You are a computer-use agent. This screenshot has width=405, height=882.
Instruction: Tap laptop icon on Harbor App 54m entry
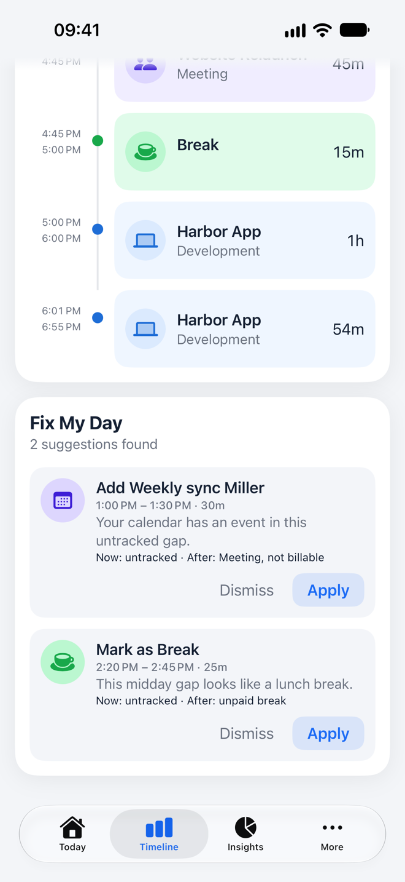(x=145, y=328)
